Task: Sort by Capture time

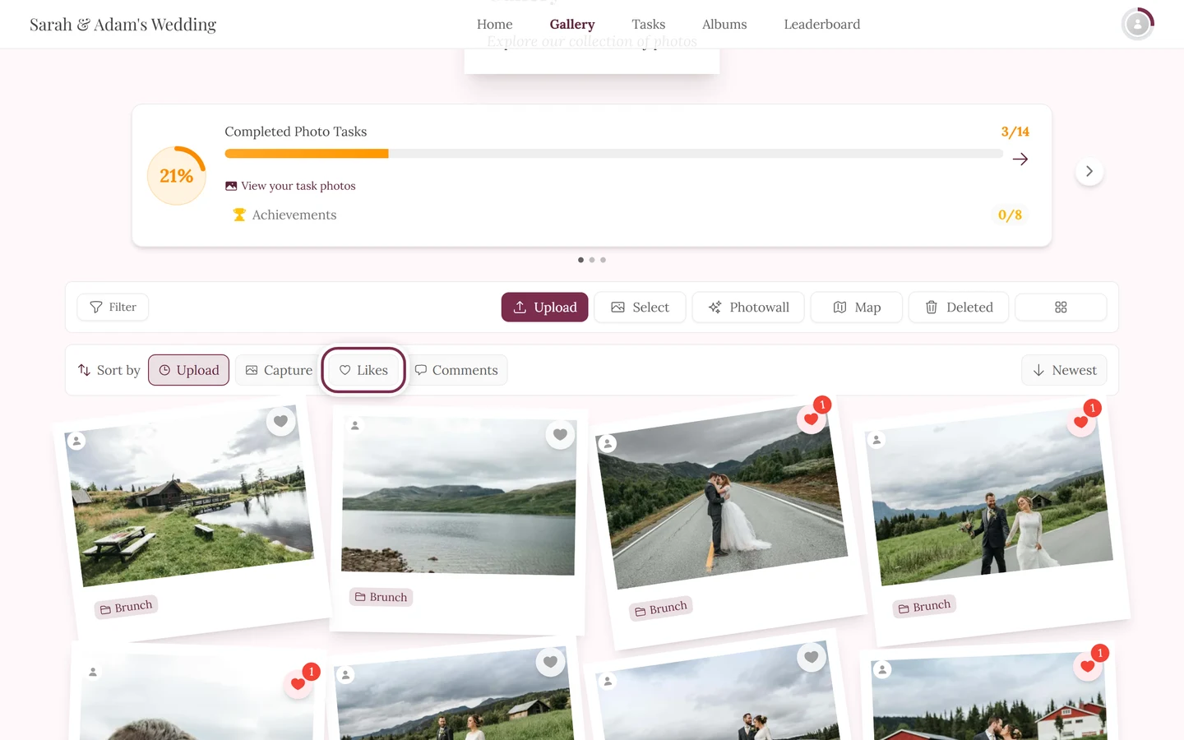Action: (x=280, y=370)
